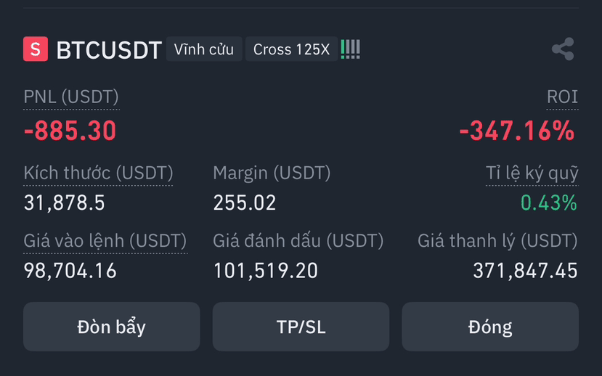
Task: Tap the ROI label
Action: 562,97
